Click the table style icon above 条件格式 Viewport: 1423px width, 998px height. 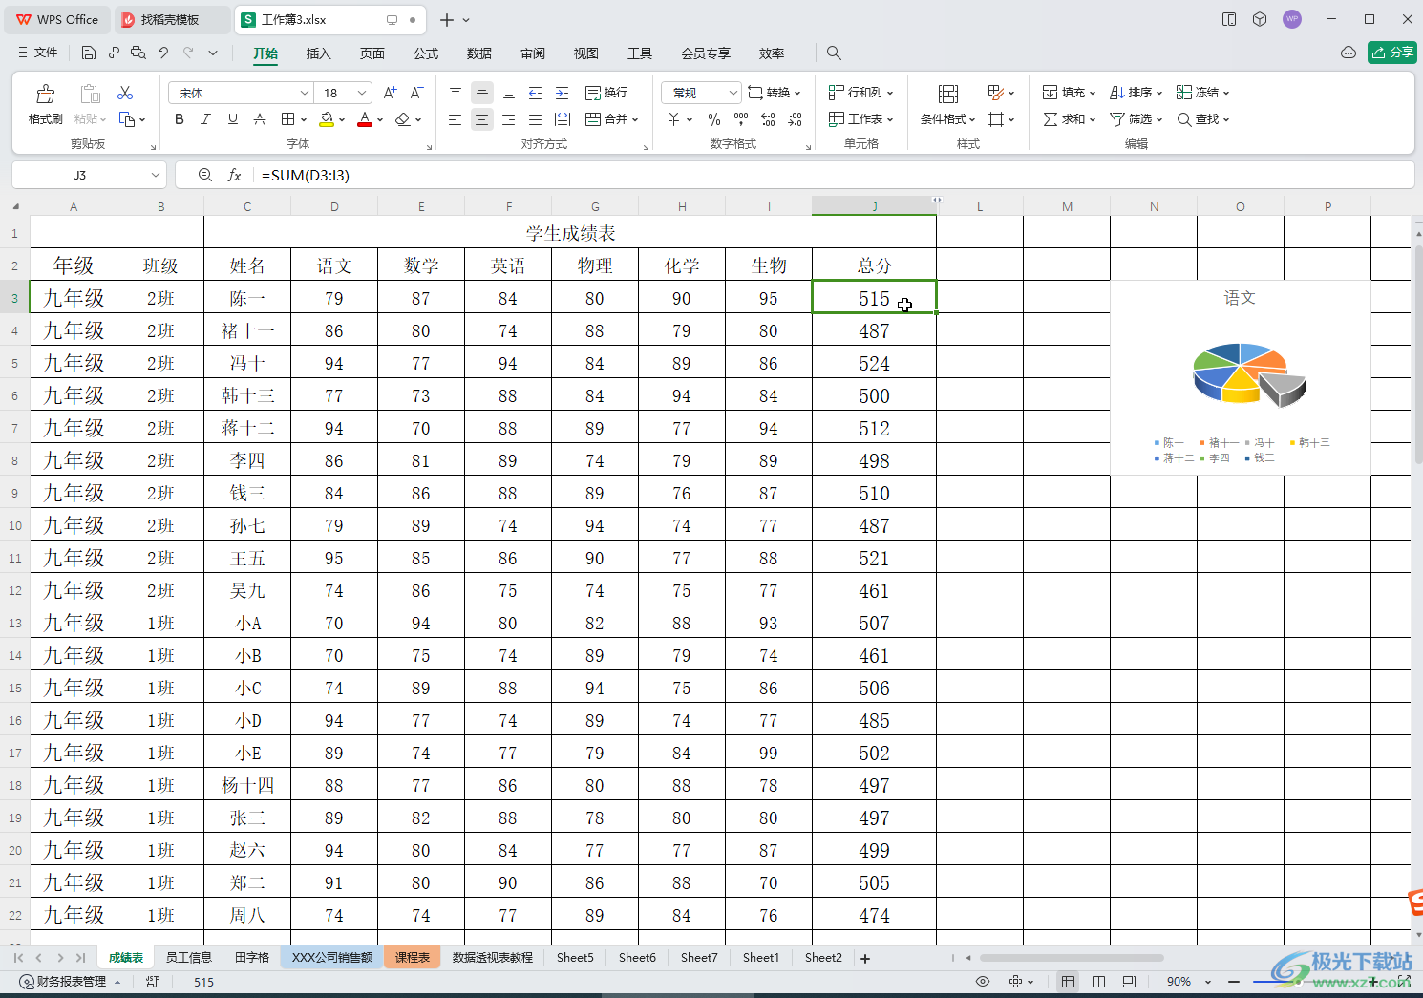(948, 94)
